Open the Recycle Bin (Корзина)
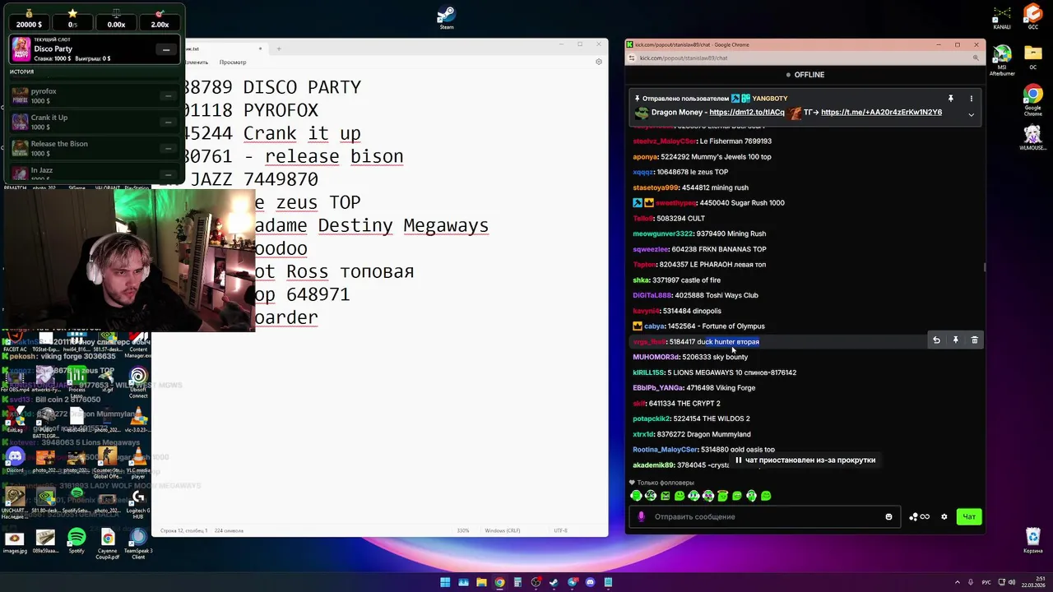The width and height of the screenshot is (1053, 592). click(x=1032, y=539)
